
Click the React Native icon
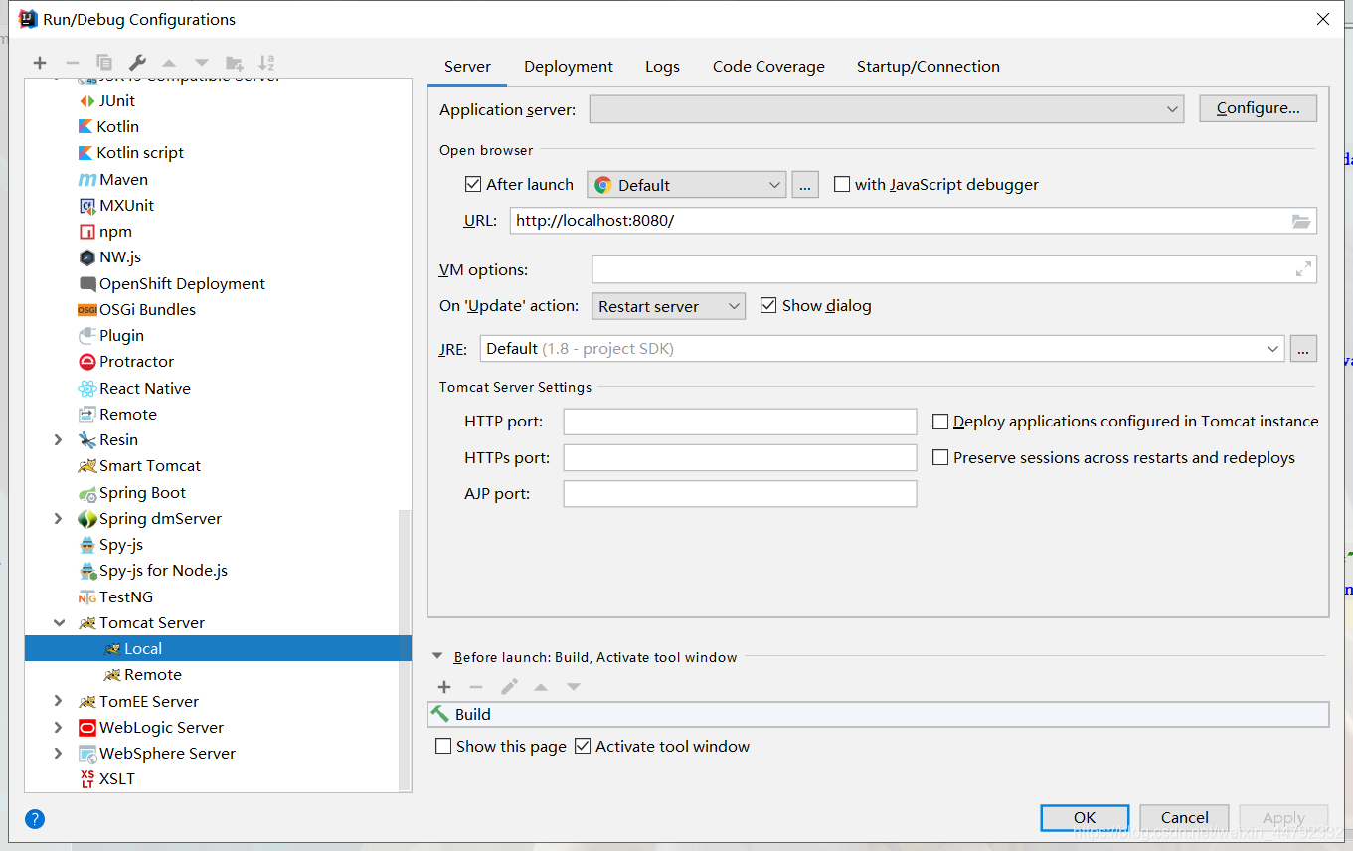tap(87, 388)
